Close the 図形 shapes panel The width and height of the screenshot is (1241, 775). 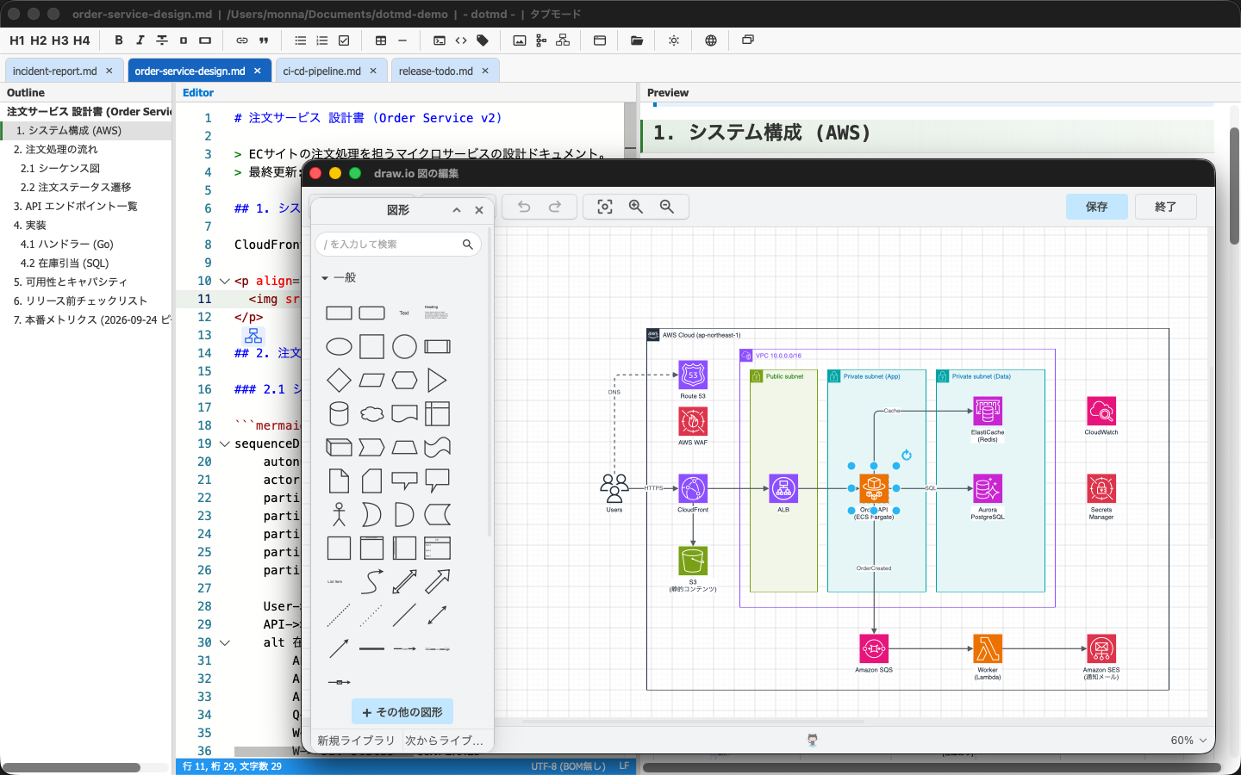point(479,210)
